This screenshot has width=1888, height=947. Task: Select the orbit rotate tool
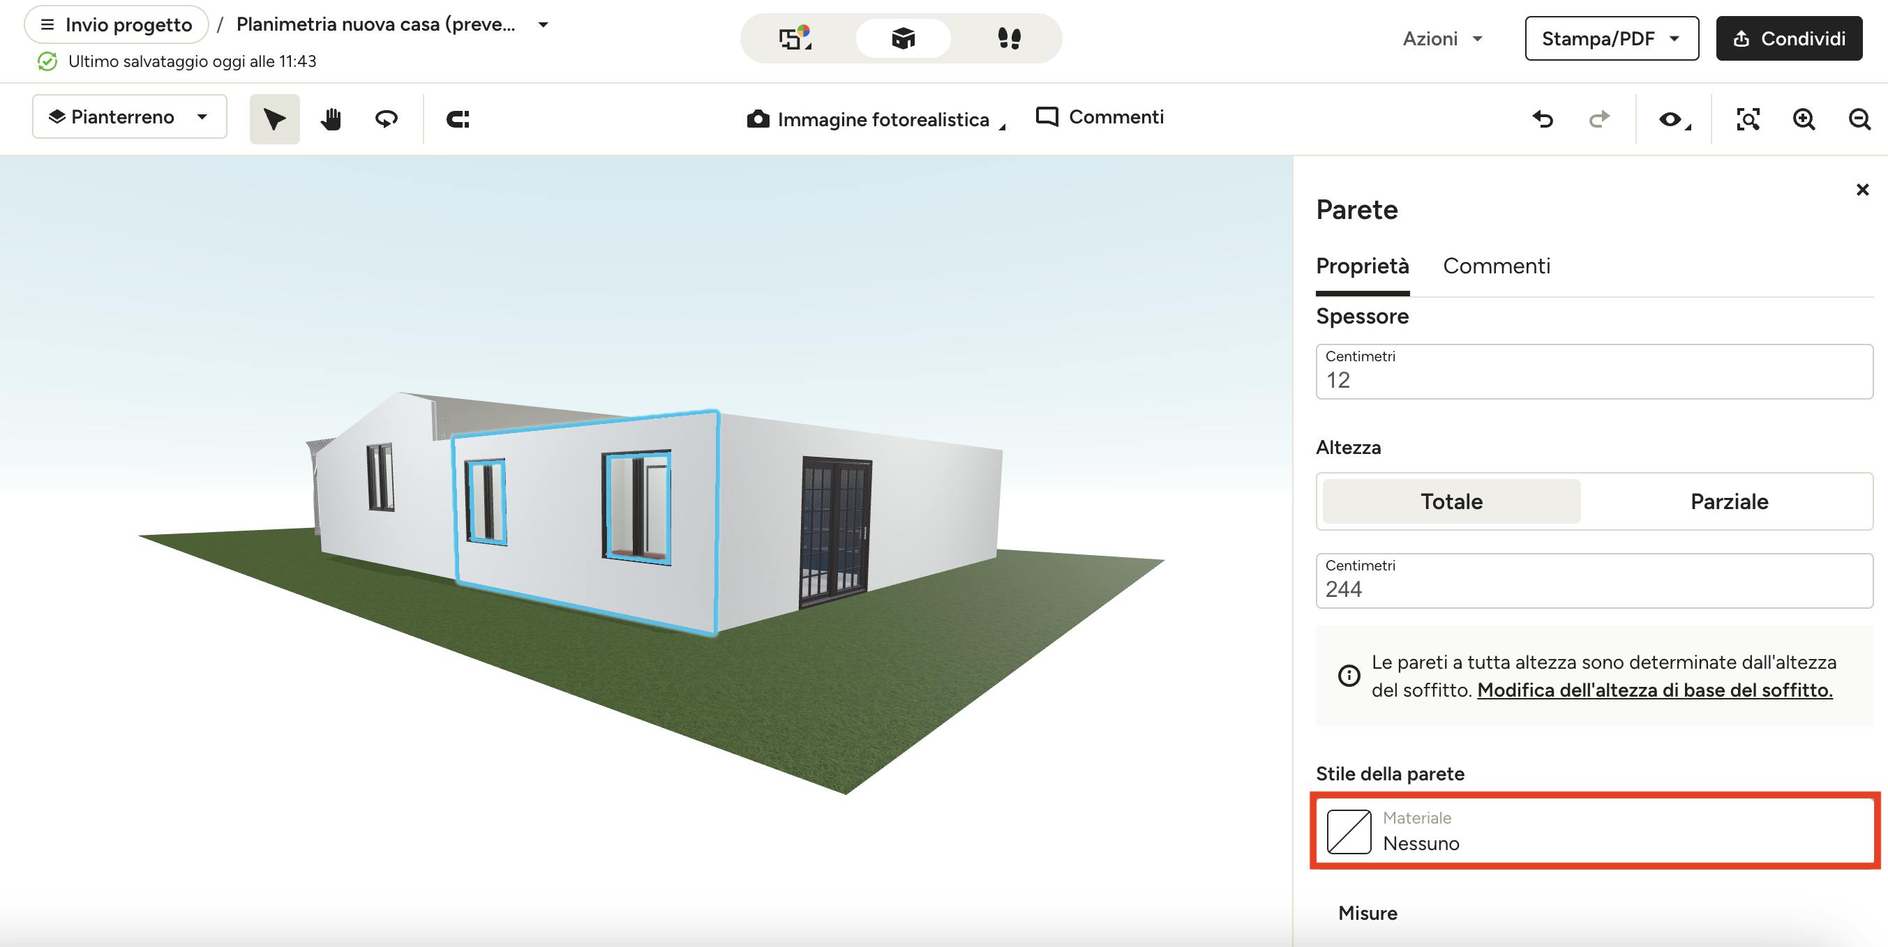pyautogui.click(x=387, y=119)
